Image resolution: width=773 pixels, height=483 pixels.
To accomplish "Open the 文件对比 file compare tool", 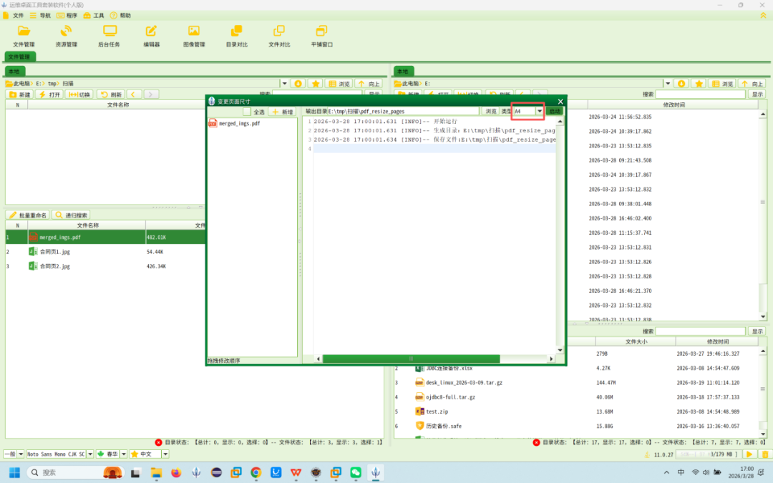I will pyautogui.click(x=279, y=36).
